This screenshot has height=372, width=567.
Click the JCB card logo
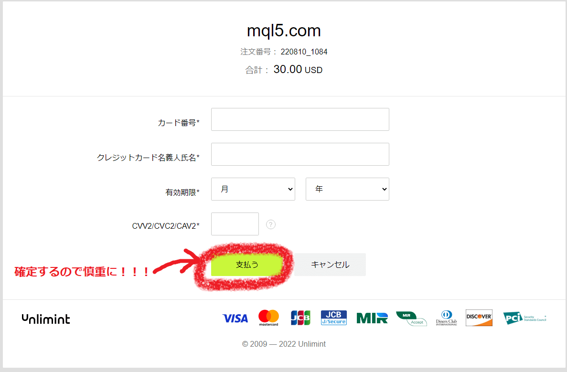(x=300, y=318)
